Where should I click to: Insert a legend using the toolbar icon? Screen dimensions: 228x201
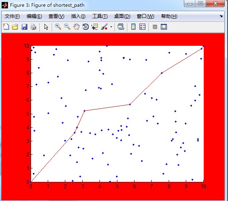coord(142,27)
